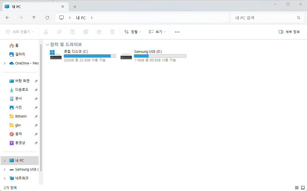
Task: Refresh the 내 PC view
Action: coord(47,18)
